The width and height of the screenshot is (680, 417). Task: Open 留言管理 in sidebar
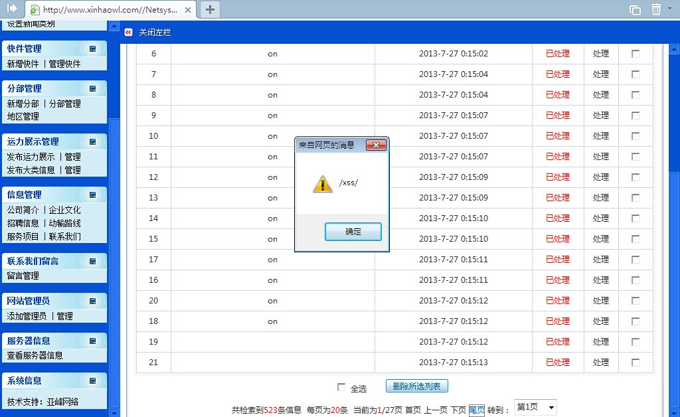(x=23, y=276)
